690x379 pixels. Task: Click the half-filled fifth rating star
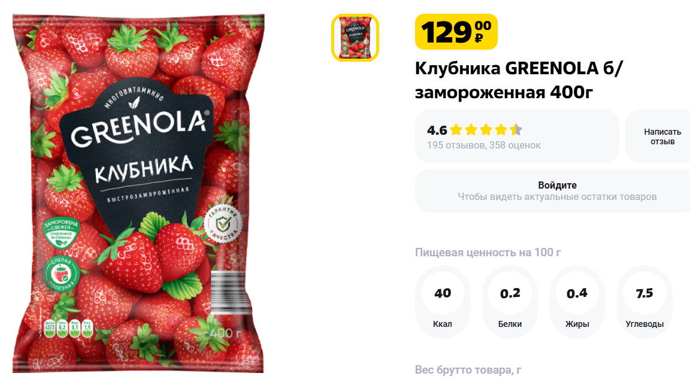pyautogui.click(x=516, y=130)
